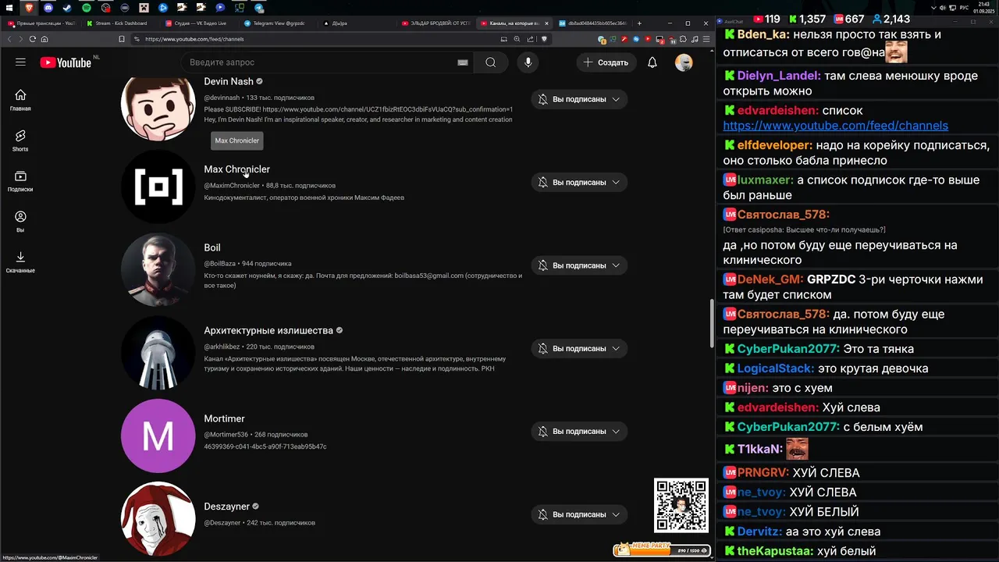The image size is (999, 562).
Task: Switch to Прямые трансляции YouTube tab
Action: pos(41,23)
